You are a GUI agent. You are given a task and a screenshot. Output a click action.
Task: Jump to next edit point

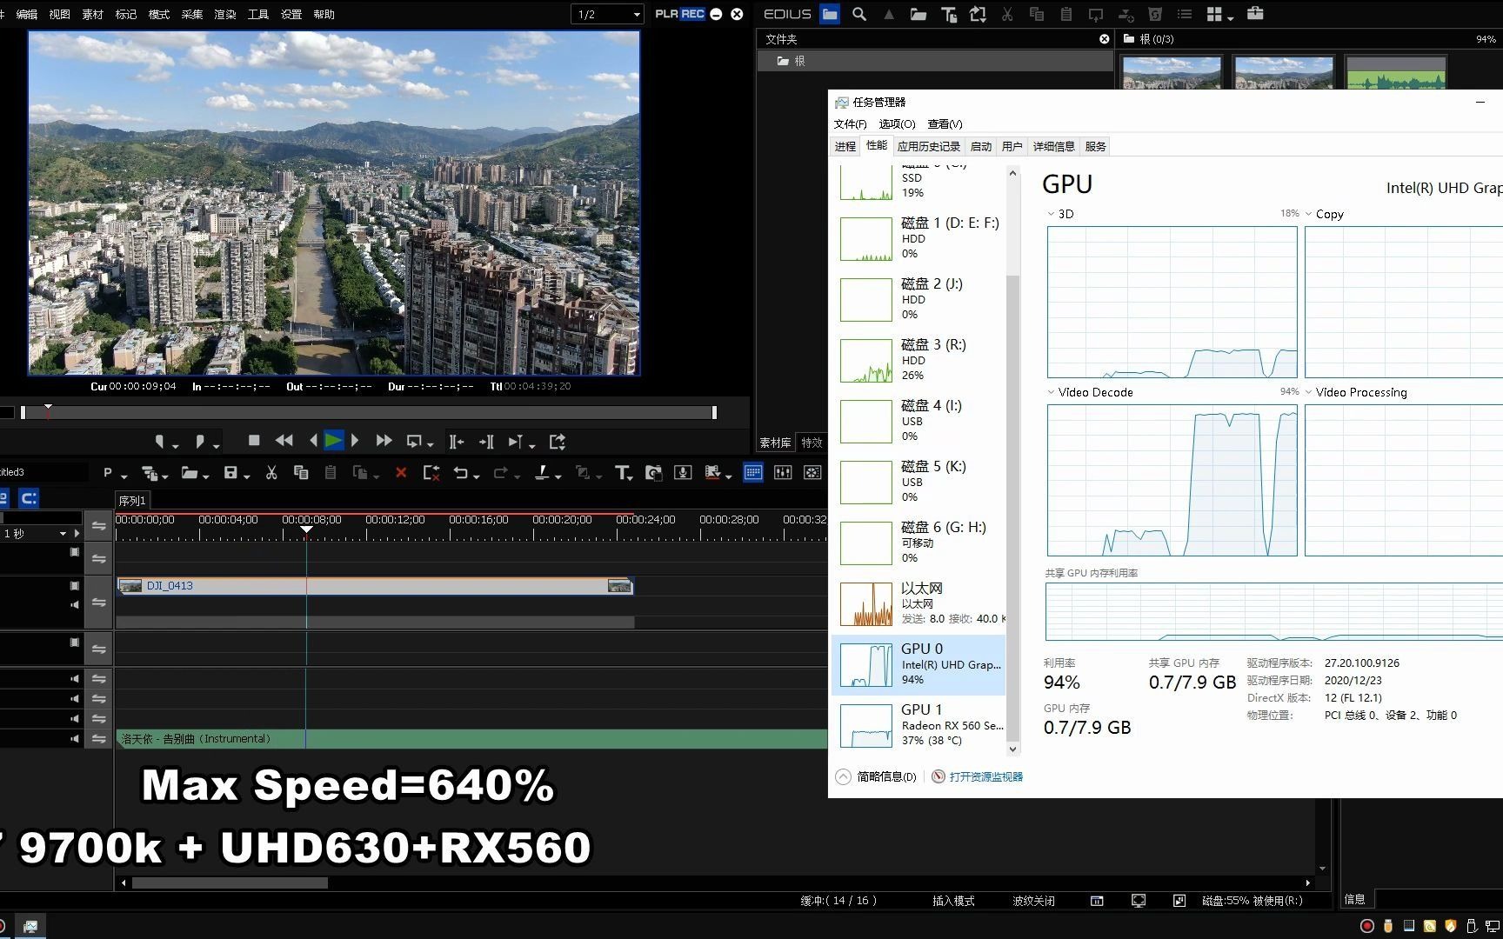point(486,442)
